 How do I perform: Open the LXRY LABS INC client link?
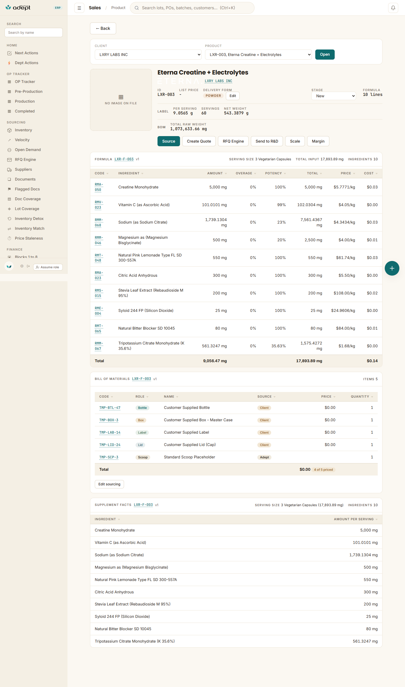tap(219, 81)
